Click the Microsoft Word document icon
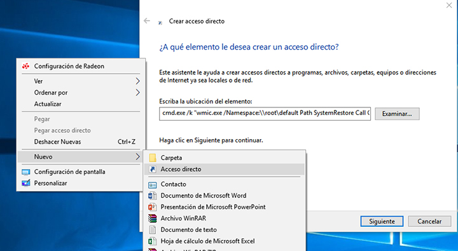The image size is (458, 251). (x=153, y=196)
